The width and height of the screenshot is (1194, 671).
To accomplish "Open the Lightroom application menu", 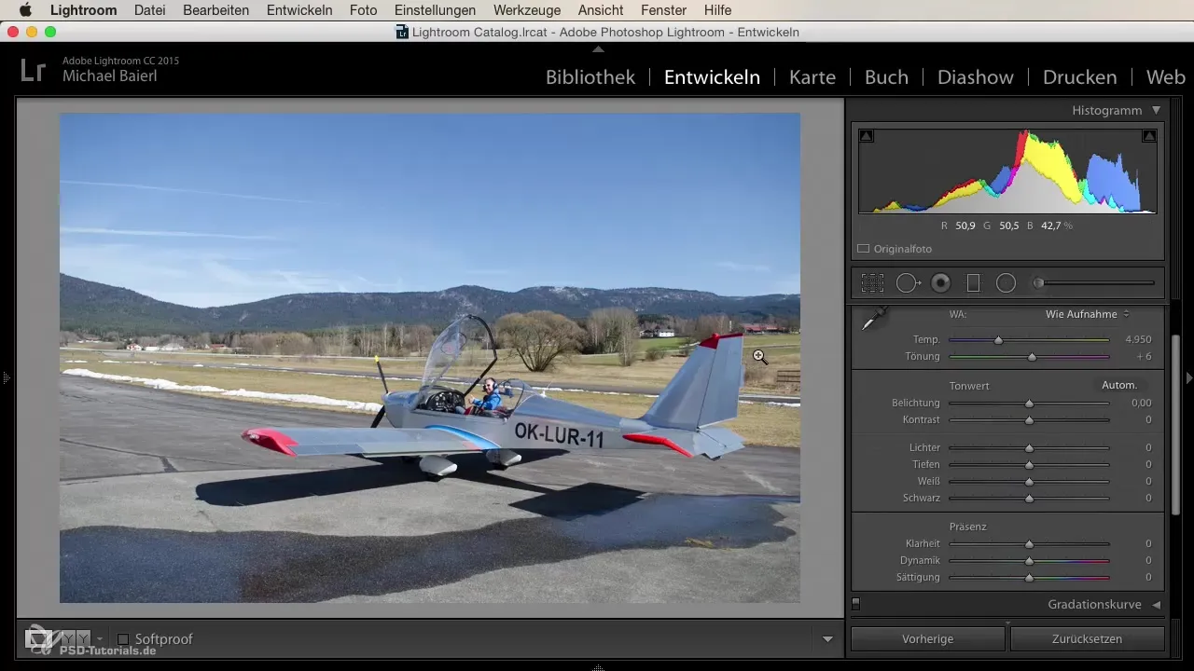I will 83,10.
